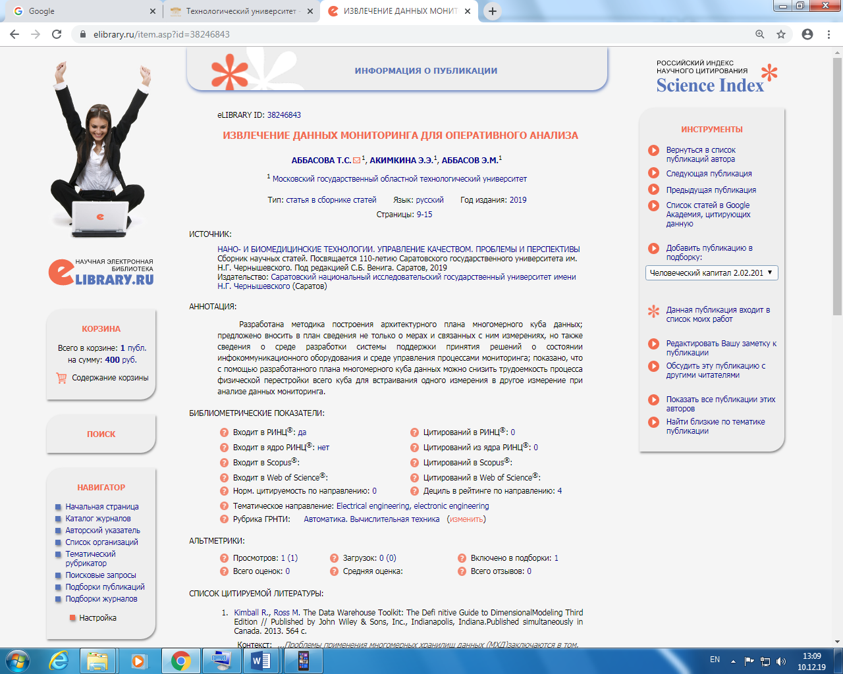Open Windows Start button
Screen dimensions: 843x674
(x=17, y=660)
